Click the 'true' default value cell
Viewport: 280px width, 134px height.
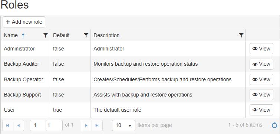click(x=70, y=110)
